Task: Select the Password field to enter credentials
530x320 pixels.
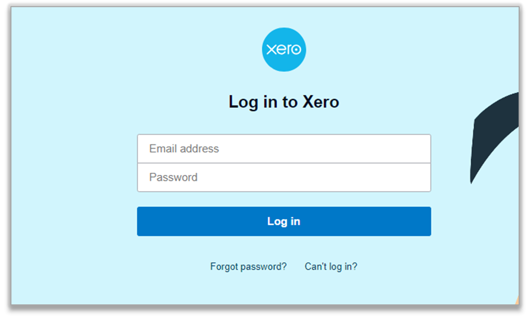Action: pyautogui.click(x=284, y=177)
